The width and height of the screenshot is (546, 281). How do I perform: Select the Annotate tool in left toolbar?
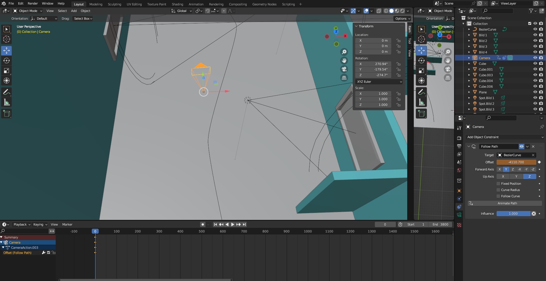point(7,92)
